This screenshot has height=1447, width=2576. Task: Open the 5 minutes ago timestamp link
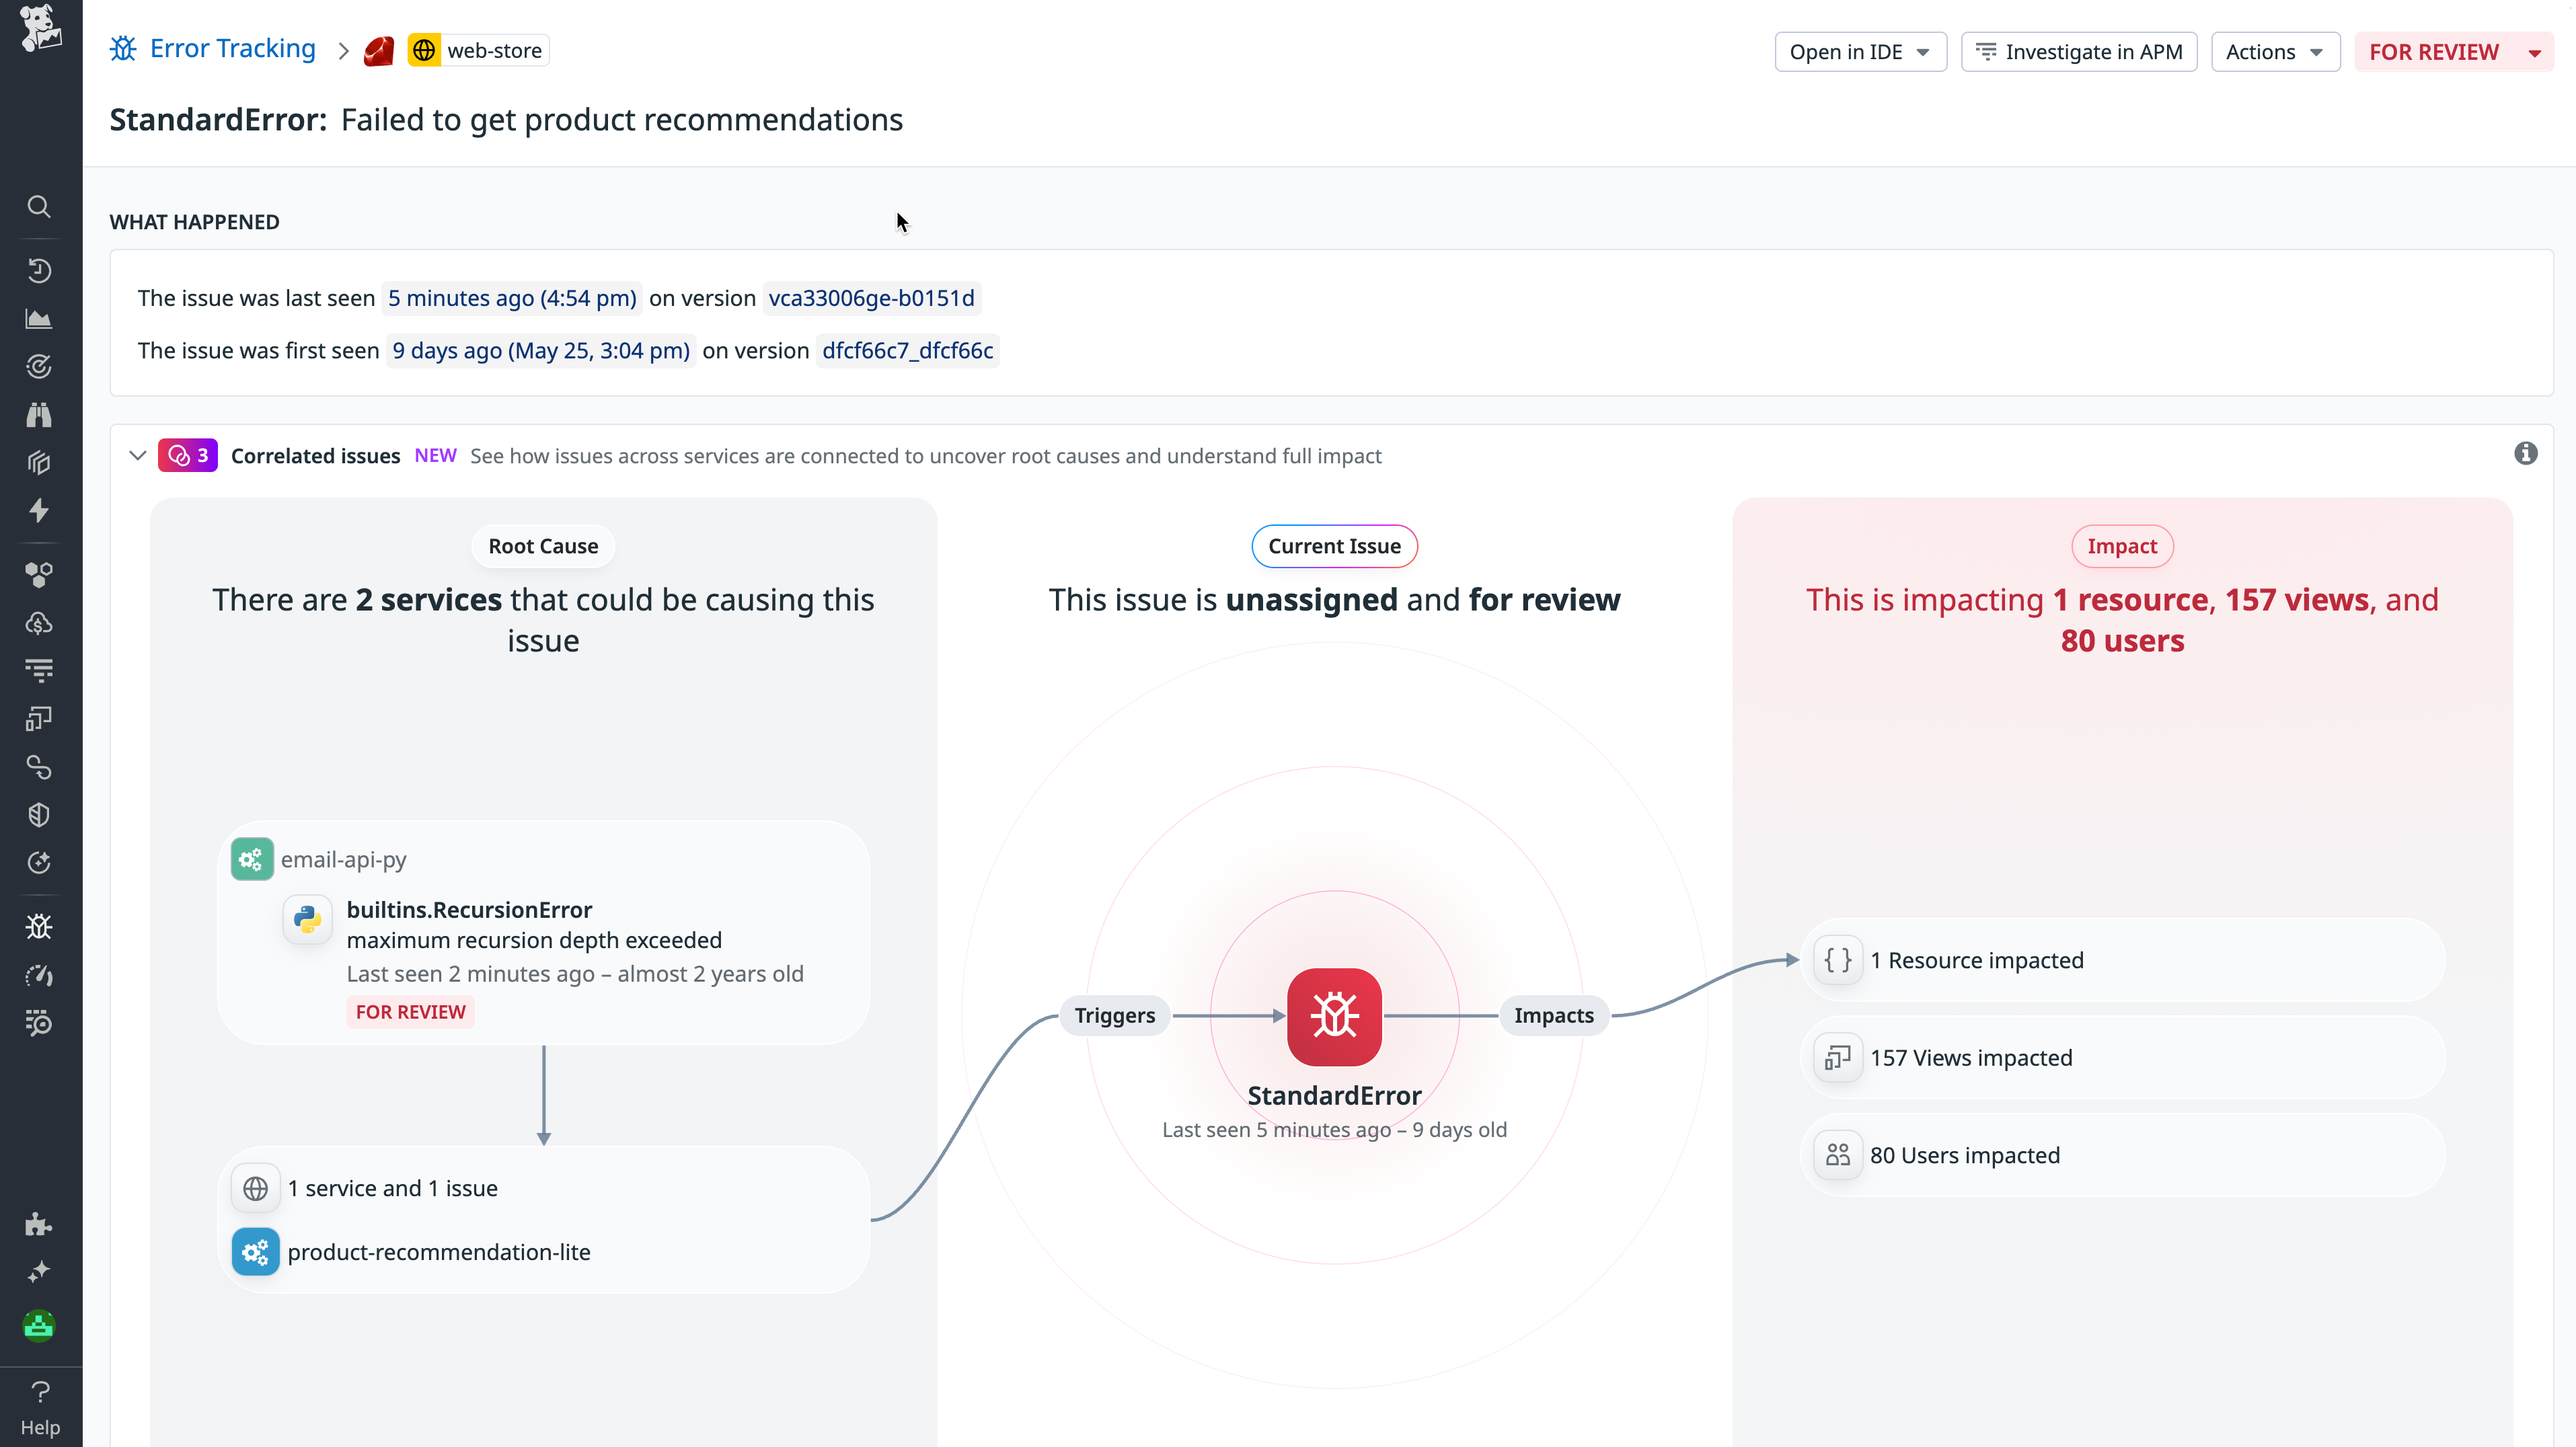(511, 297)
